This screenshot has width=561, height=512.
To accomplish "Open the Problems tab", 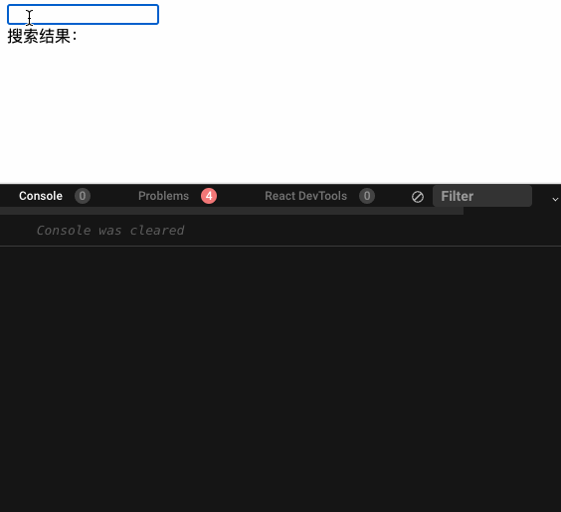I will point(163,196).
